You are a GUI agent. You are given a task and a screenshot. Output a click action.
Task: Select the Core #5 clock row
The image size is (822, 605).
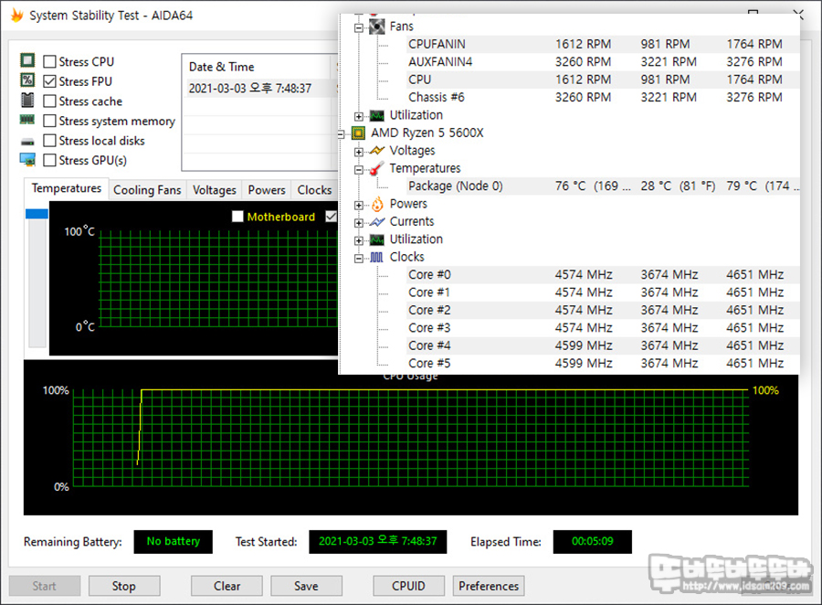[x=603, y=364]
